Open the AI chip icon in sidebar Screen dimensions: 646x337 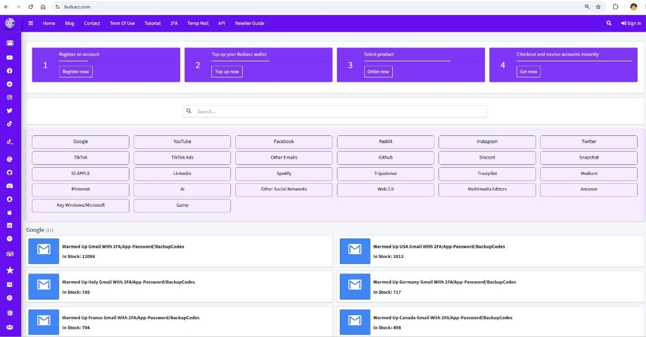(x=10, y=312)
